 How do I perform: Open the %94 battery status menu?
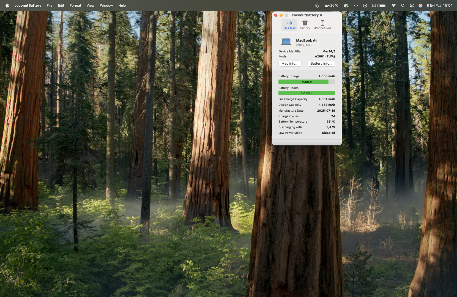tap(379, 5)
